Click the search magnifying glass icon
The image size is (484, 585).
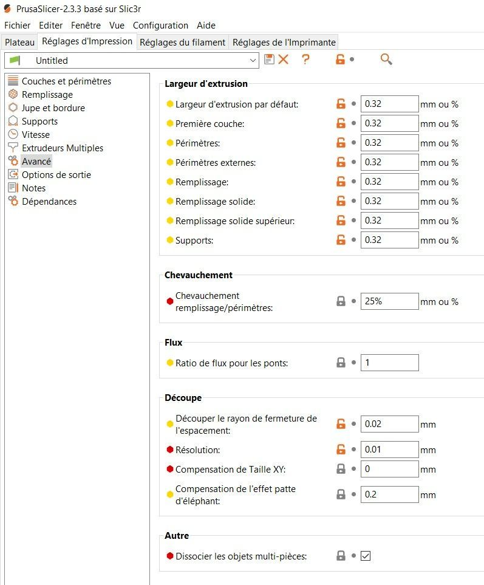click(x=386, y=60)
